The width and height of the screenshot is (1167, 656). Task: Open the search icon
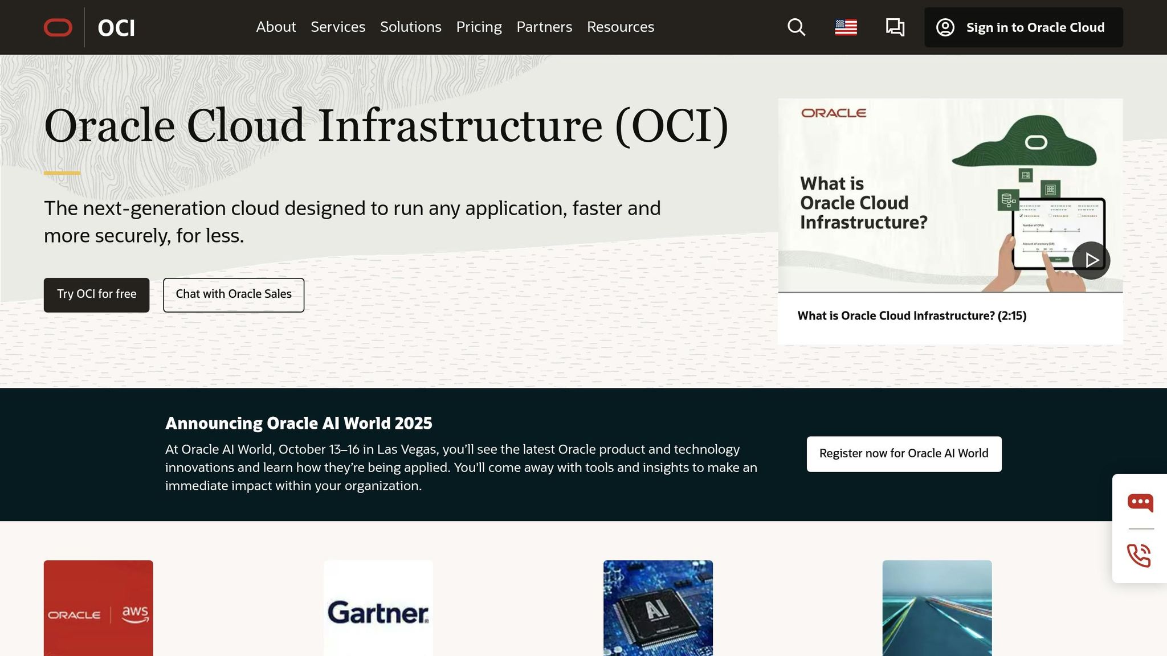click(x=795, y=27)
